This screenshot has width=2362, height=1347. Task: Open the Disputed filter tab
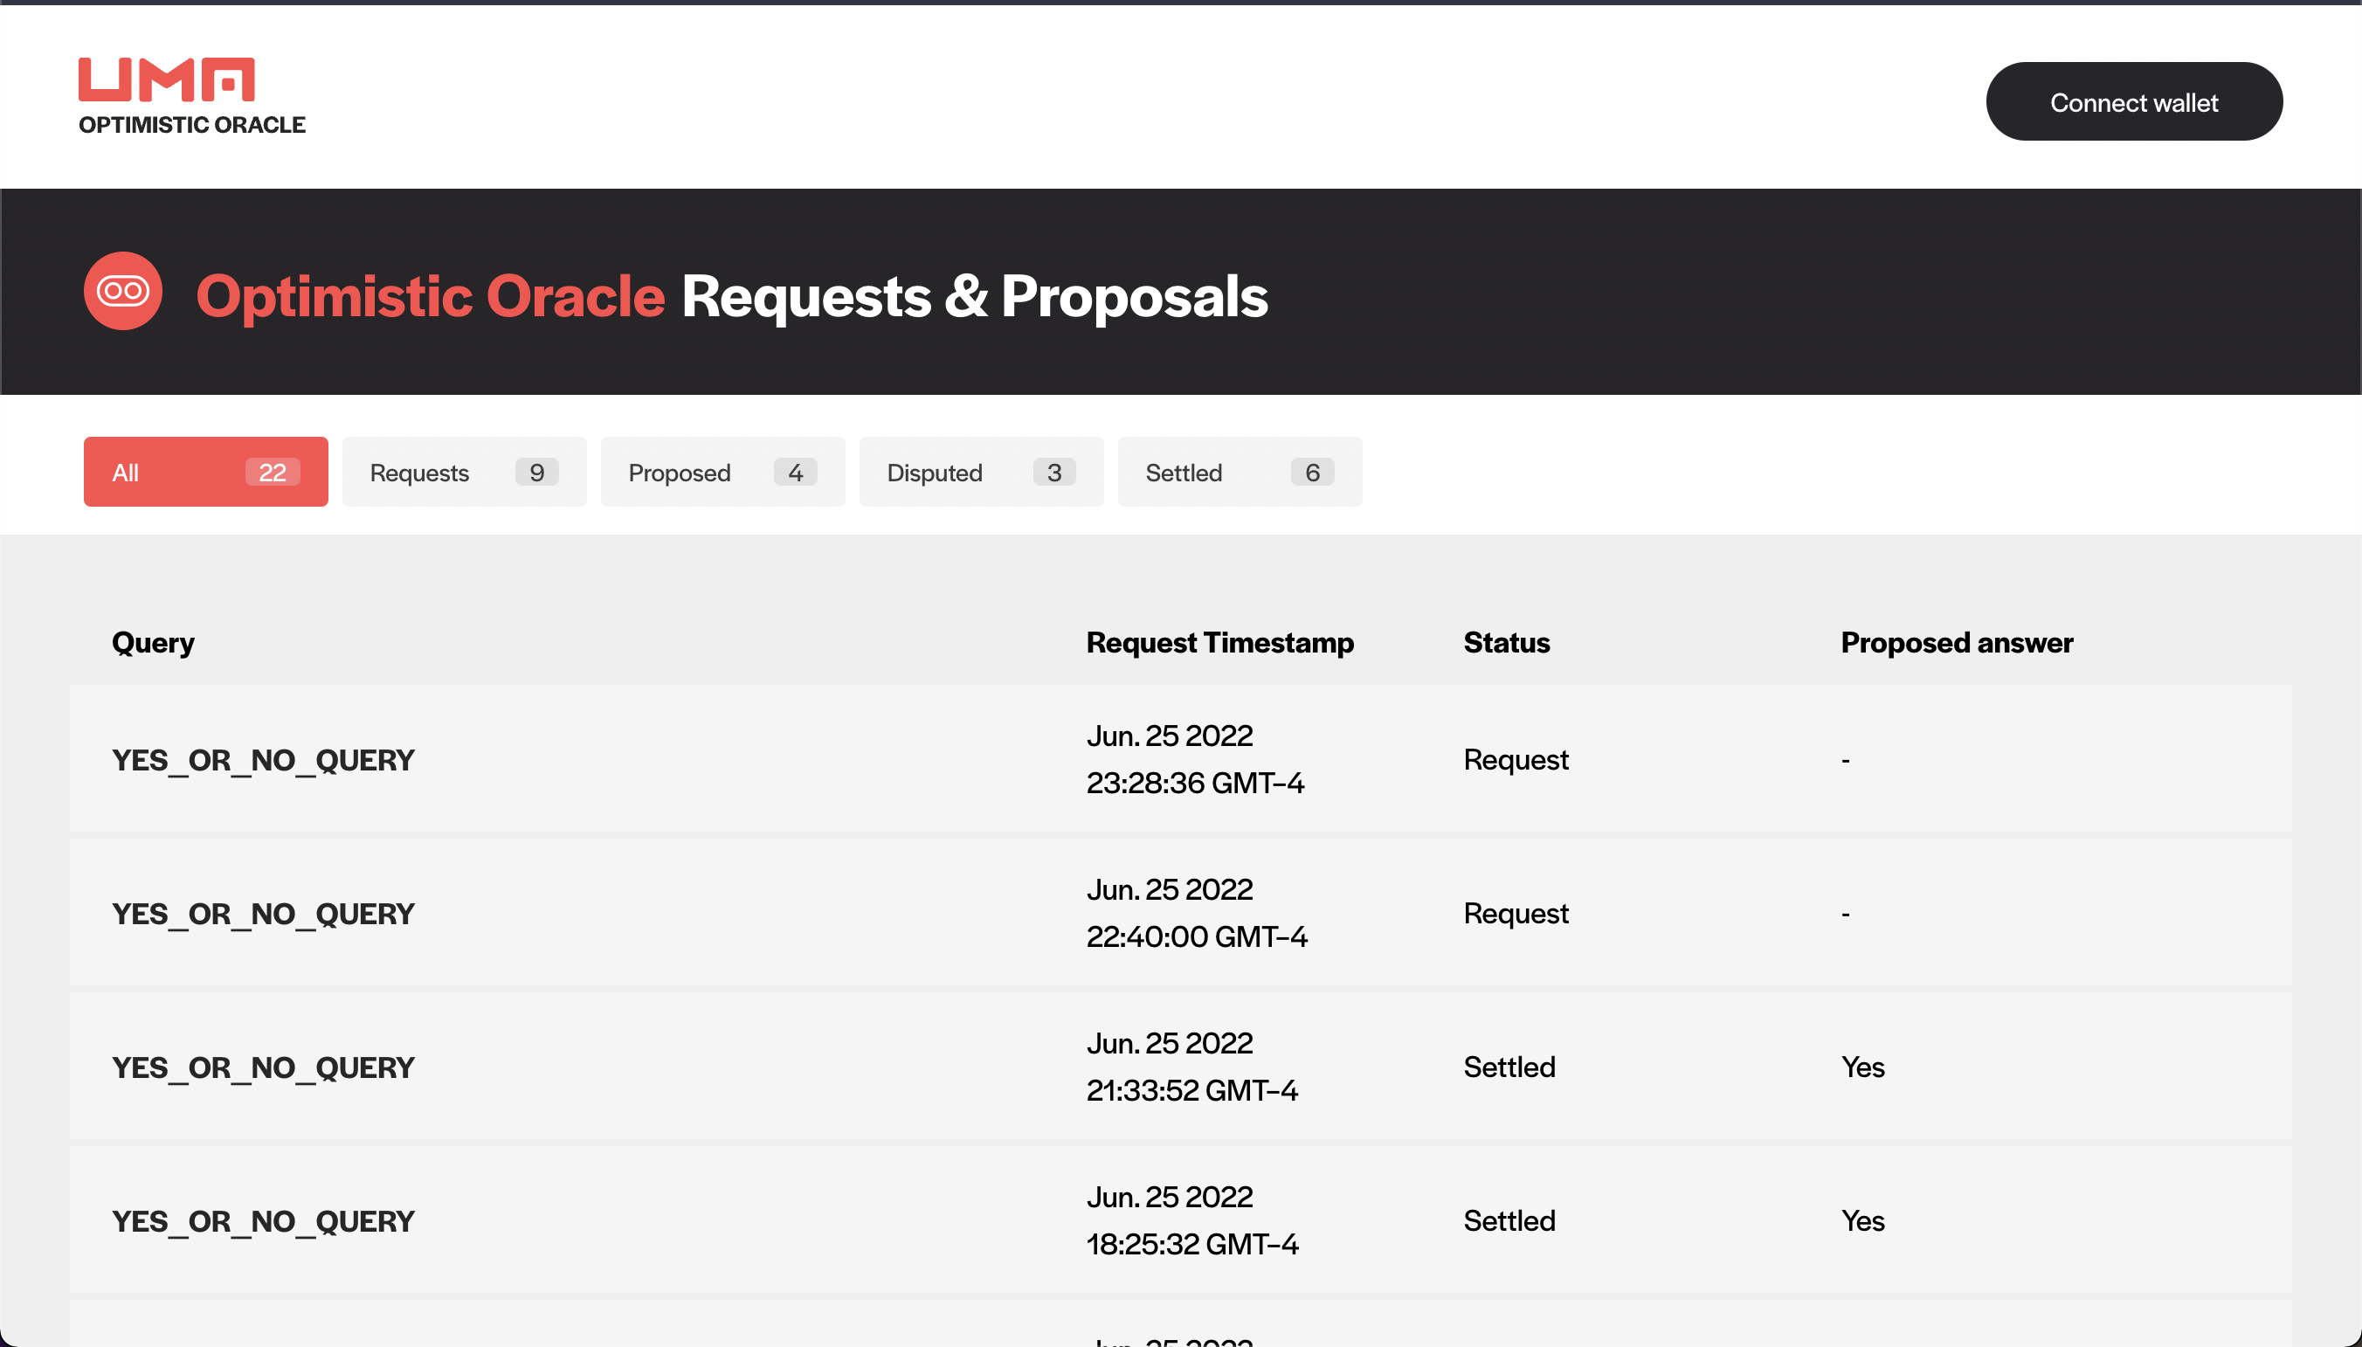[981, 472]
